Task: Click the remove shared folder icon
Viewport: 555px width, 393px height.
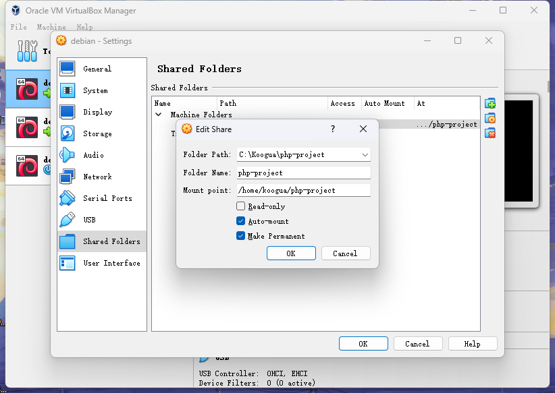Action: (490, 133)
